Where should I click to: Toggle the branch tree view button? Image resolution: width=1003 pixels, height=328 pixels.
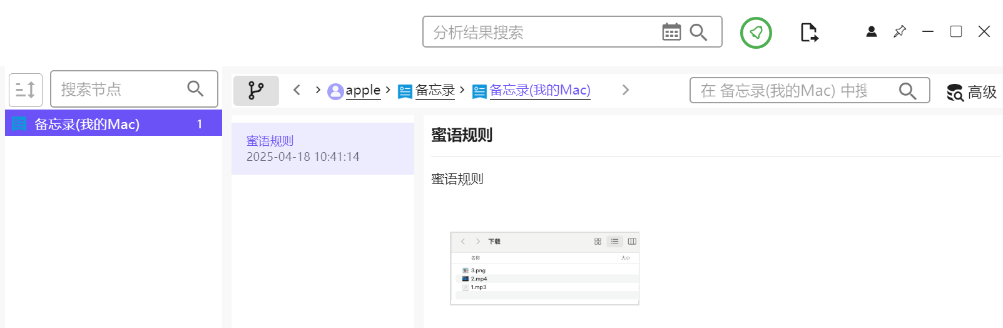[x=256, y=90]
